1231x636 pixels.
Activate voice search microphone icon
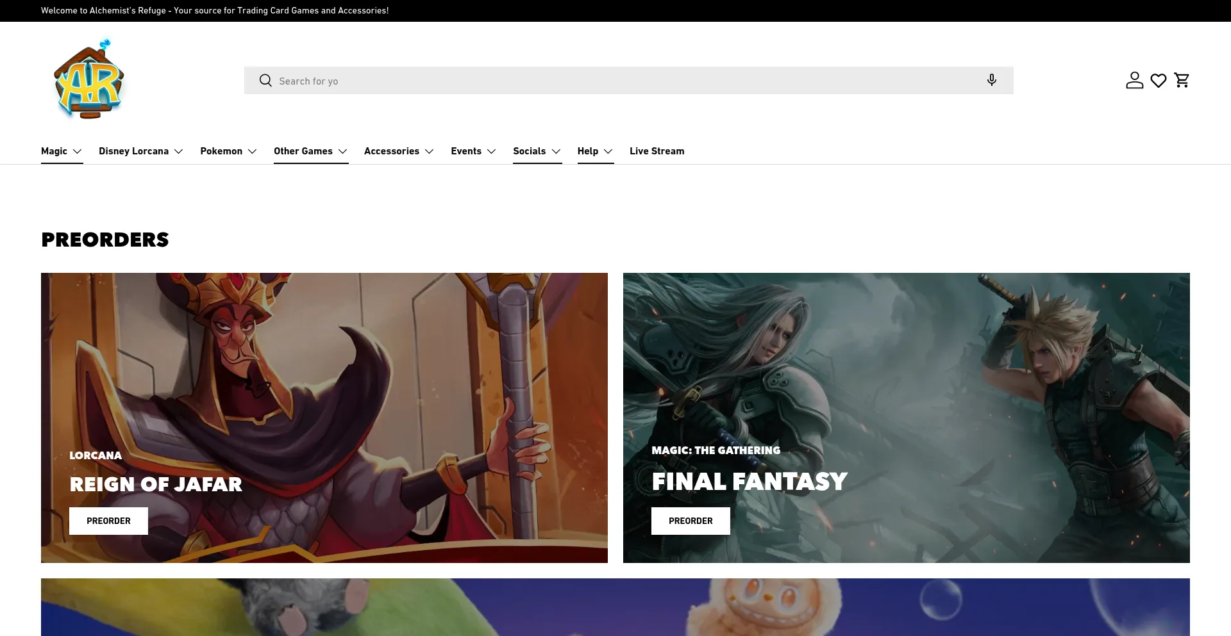[991, 80]
